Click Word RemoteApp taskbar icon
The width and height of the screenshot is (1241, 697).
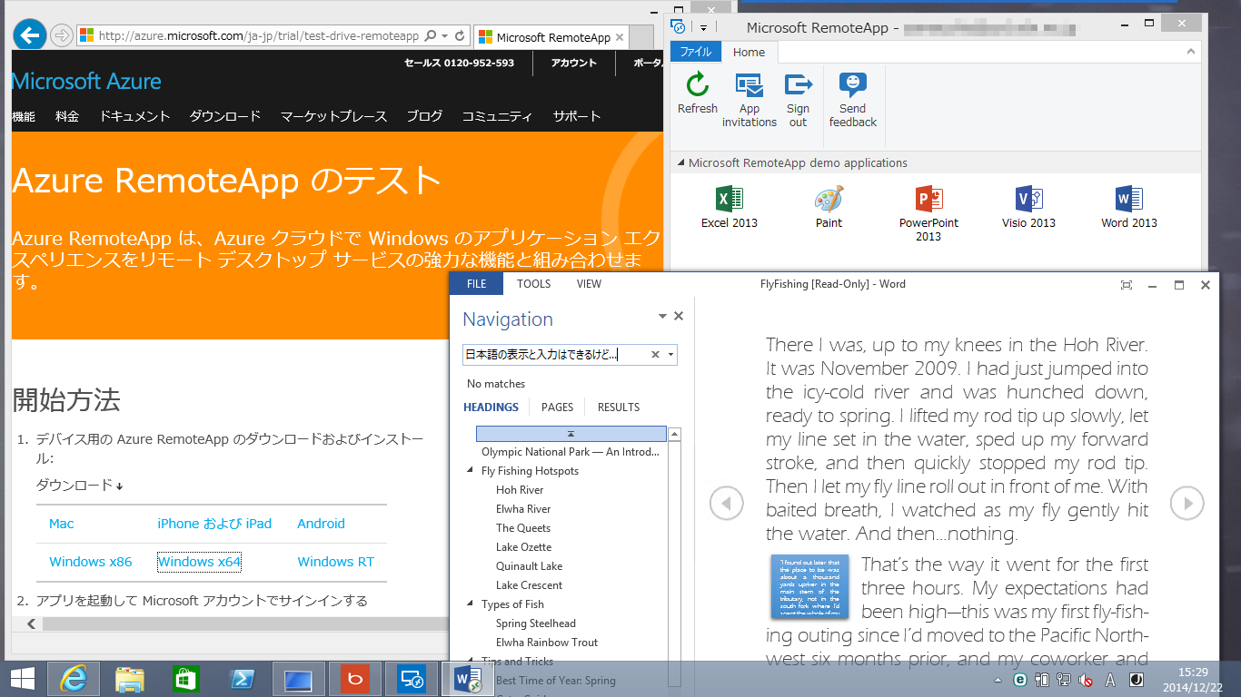(x=467, y=679)
